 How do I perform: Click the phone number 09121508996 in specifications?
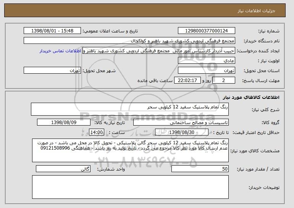(55, 148)
